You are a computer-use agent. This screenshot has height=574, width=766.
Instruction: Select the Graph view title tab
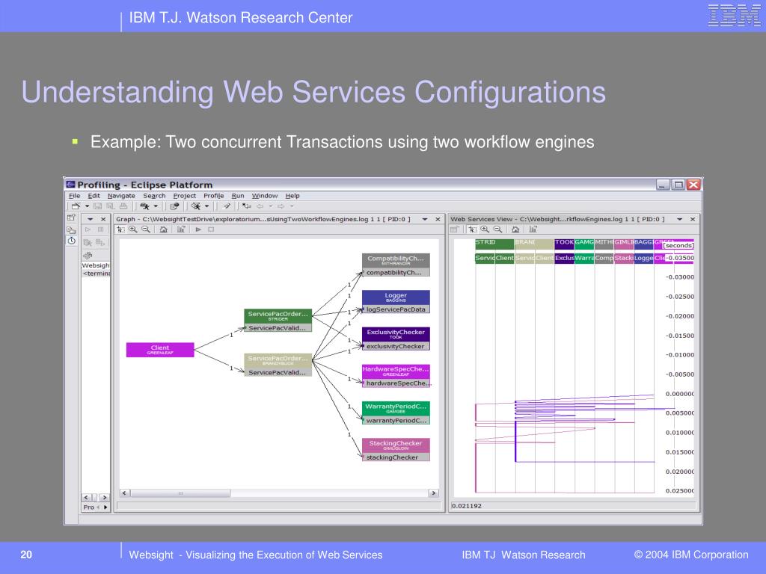coord(263,219)
